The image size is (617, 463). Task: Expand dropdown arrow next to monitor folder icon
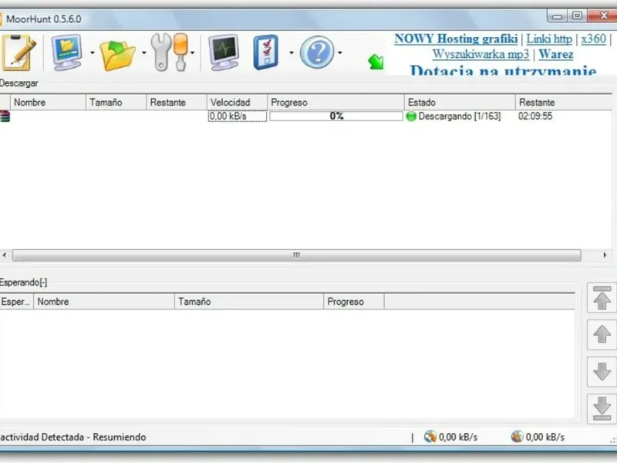(x=93, y=52)
